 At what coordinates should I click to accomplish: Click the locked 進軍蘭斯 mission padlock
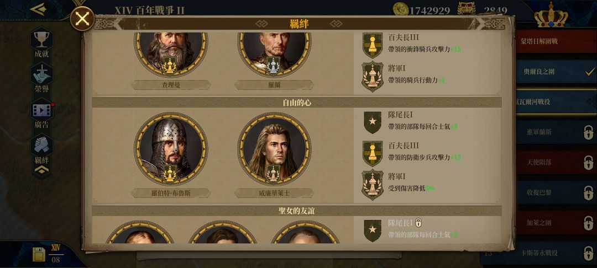coord(588,132)
